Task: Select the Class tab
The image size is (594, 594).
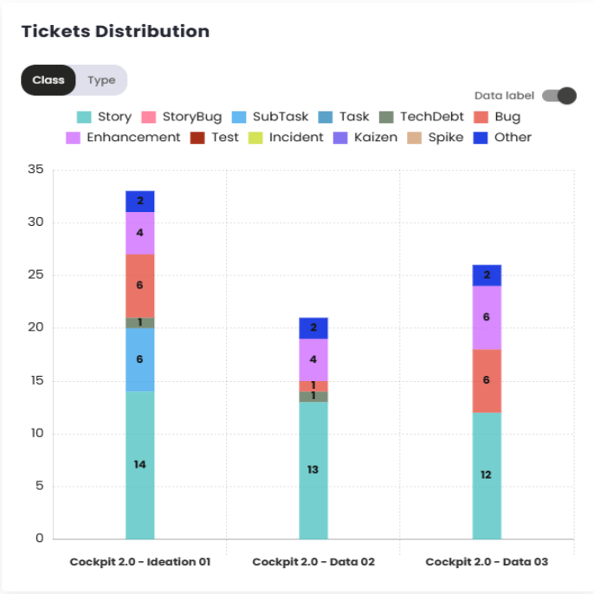Action: pos(48,81)
